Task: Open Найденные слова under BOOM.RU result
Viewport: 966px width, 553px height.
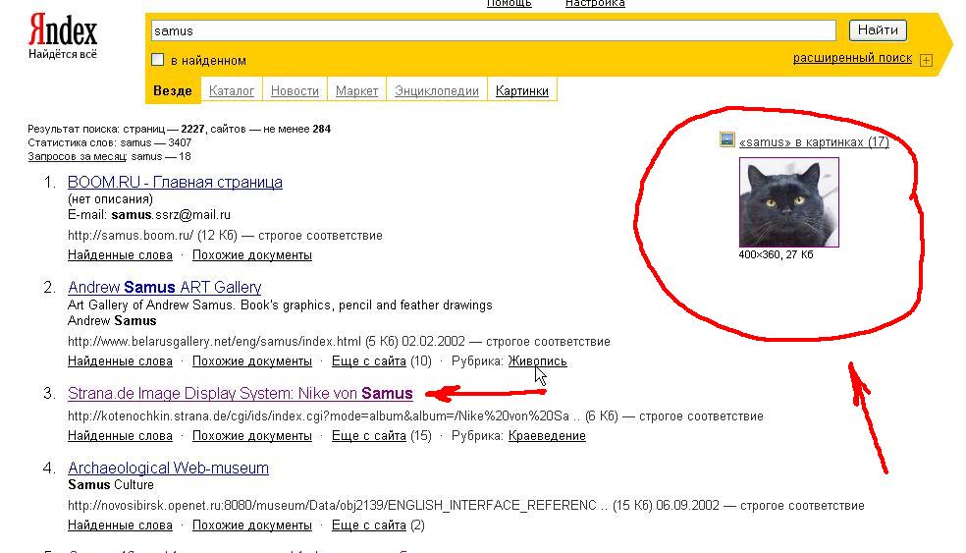Action: point(120,255)
